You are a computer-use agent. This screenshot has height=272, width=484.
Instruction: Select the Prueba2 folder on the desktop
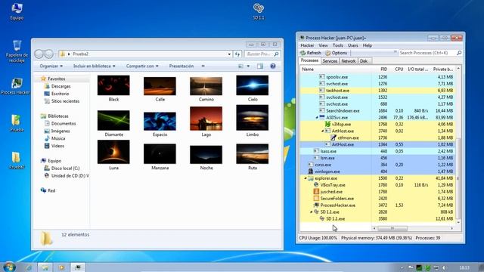[17, 160]
